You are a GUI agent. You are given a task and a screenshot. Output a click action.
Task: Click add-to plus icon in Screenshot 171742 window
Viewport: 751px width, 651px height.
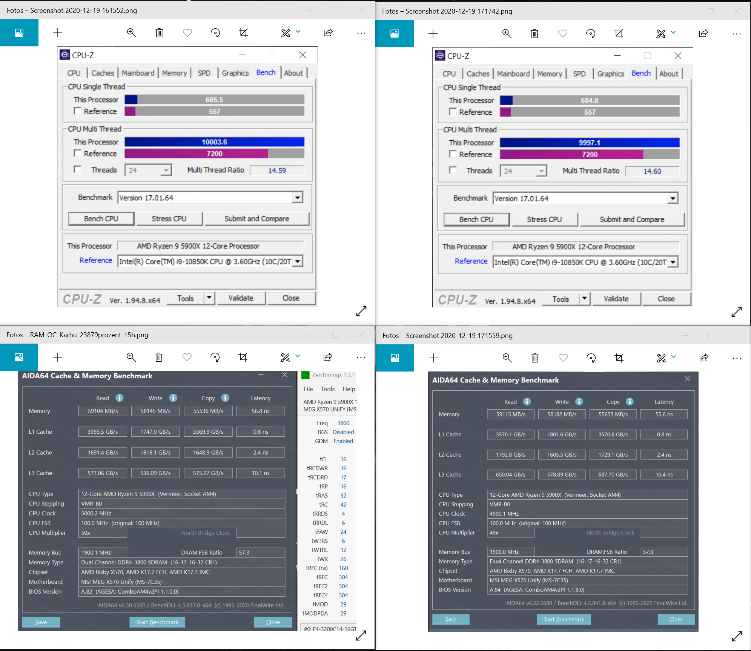(x=433, y=34)
